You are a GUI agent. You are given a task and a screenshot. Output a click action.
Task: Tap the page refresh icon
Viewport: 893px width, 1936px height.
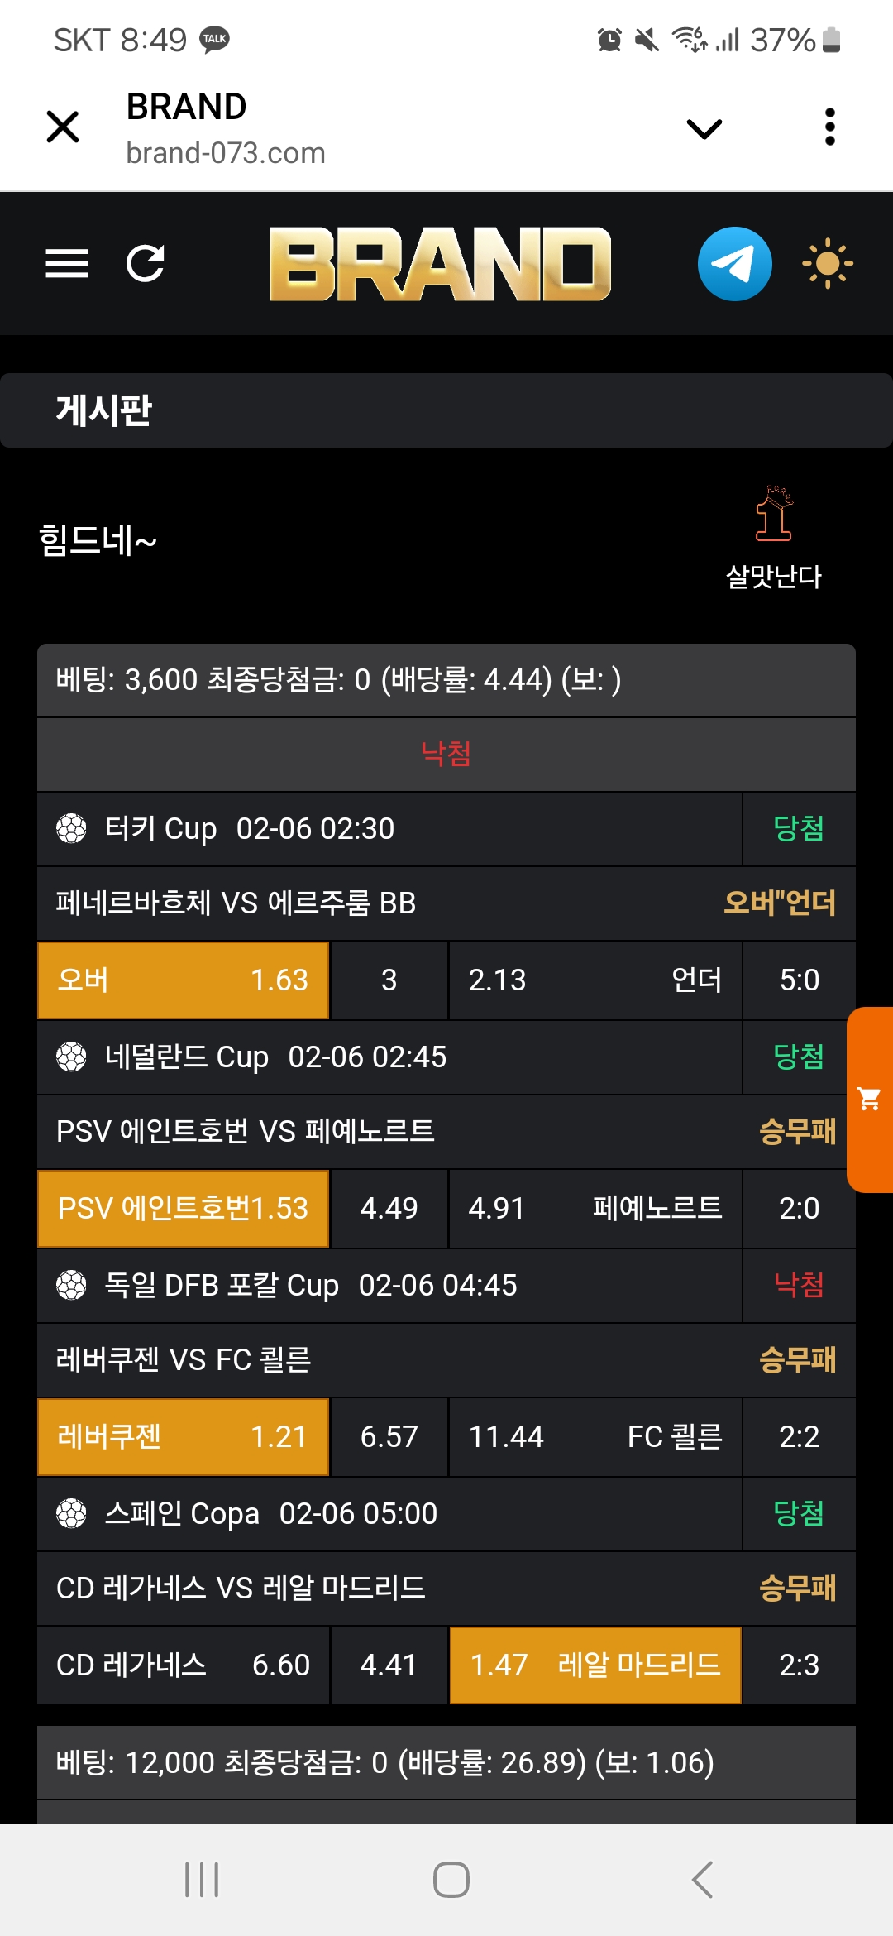(146, 264)
